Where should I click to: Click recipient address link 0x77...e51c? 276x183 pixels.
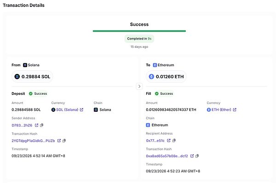pyautogui.click(x=155, y=141)
